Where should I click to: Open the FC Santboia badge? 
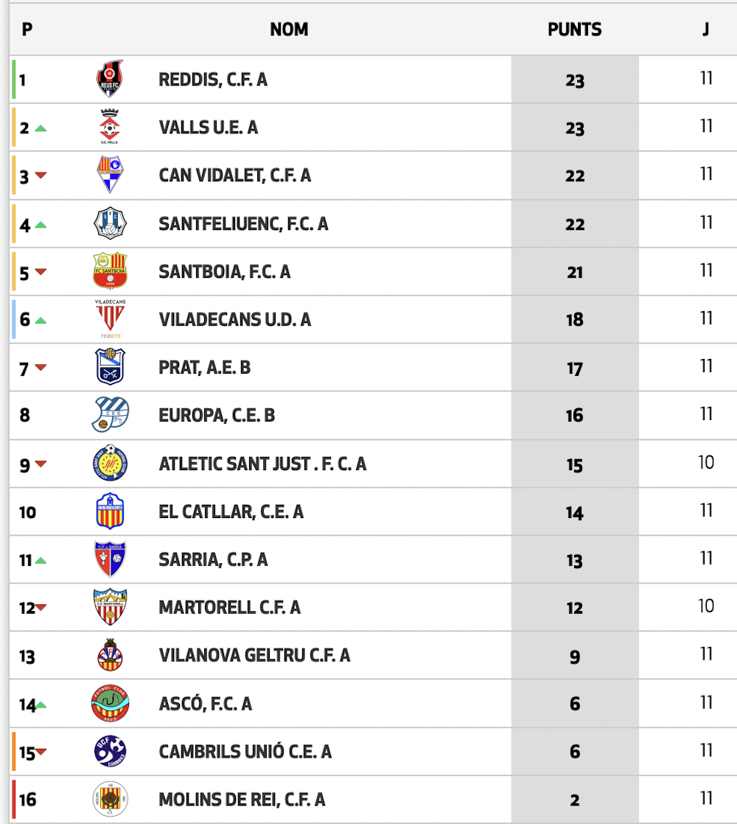coord(110,270)
